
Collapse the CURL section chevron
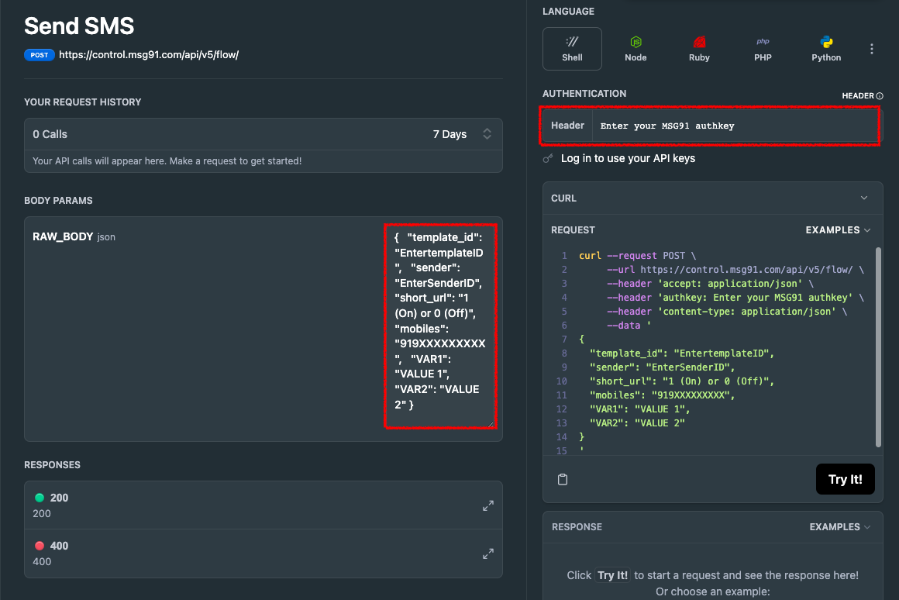[x=864, y=198]
